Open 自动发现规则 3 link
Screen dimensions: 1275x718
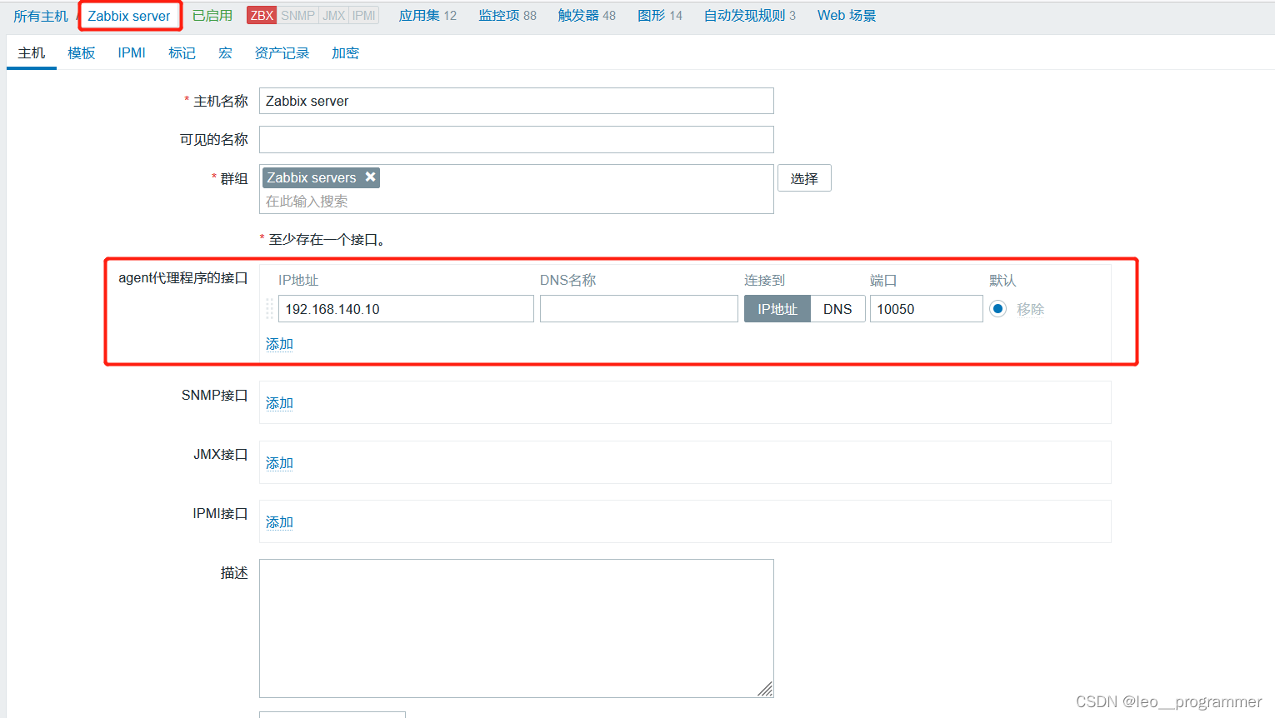click(750, 16)
